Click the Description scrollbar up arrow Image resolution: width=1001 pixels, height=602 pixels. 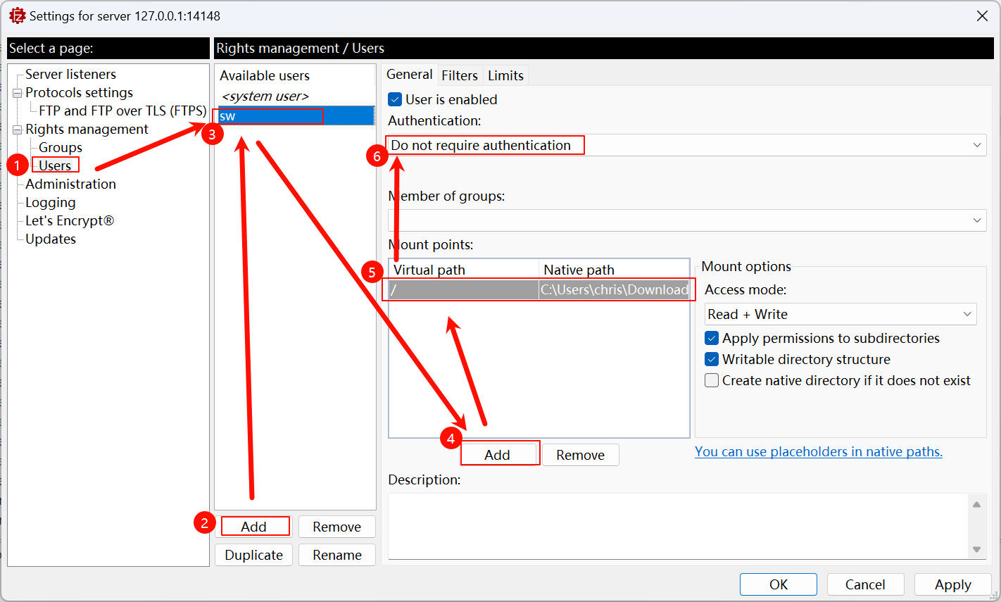(x=976, y=504)
